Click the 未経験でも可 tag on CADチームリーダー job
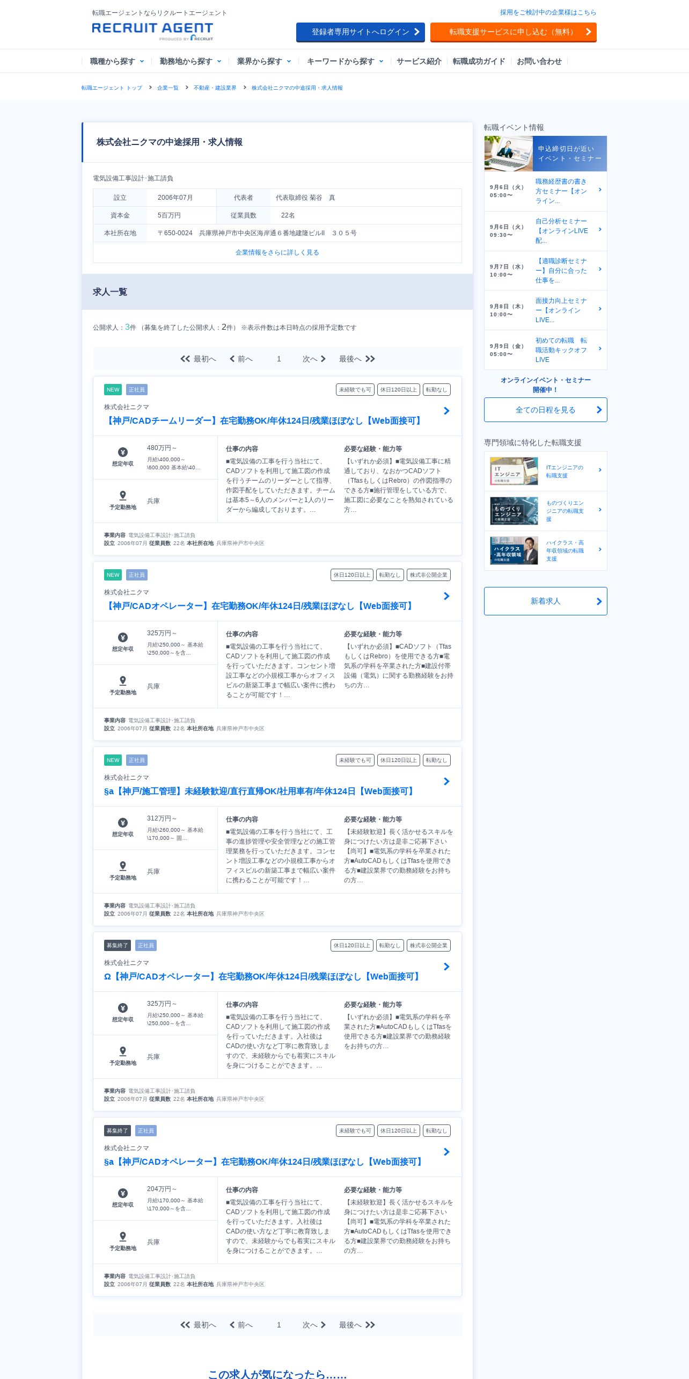The height and width of the screenshot is (1379, 689). [355, 389]
